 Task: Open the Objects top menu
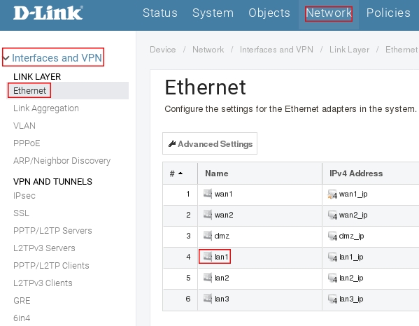pos(269,13)
